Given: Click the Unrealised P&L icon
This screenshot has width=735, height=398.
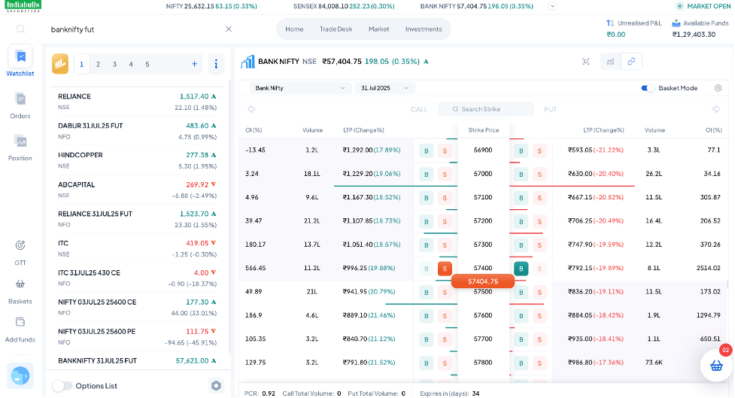Looking at the screenshot, I should pos(610,23).
